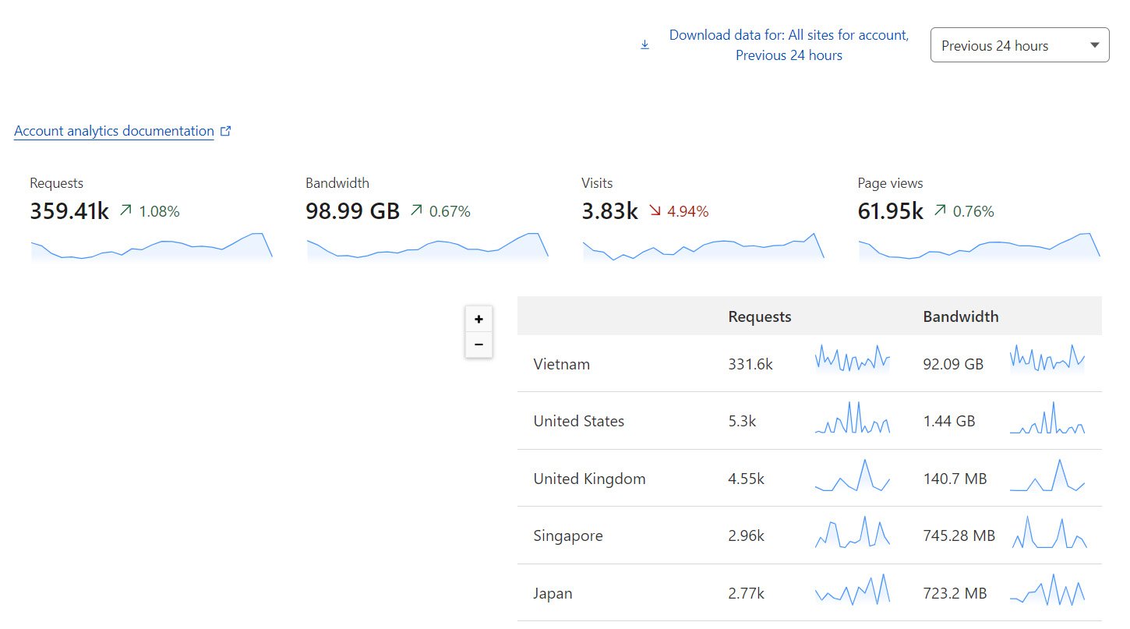
Task: Click the external link icon beside documentation
Action: (x=226, y=131)
